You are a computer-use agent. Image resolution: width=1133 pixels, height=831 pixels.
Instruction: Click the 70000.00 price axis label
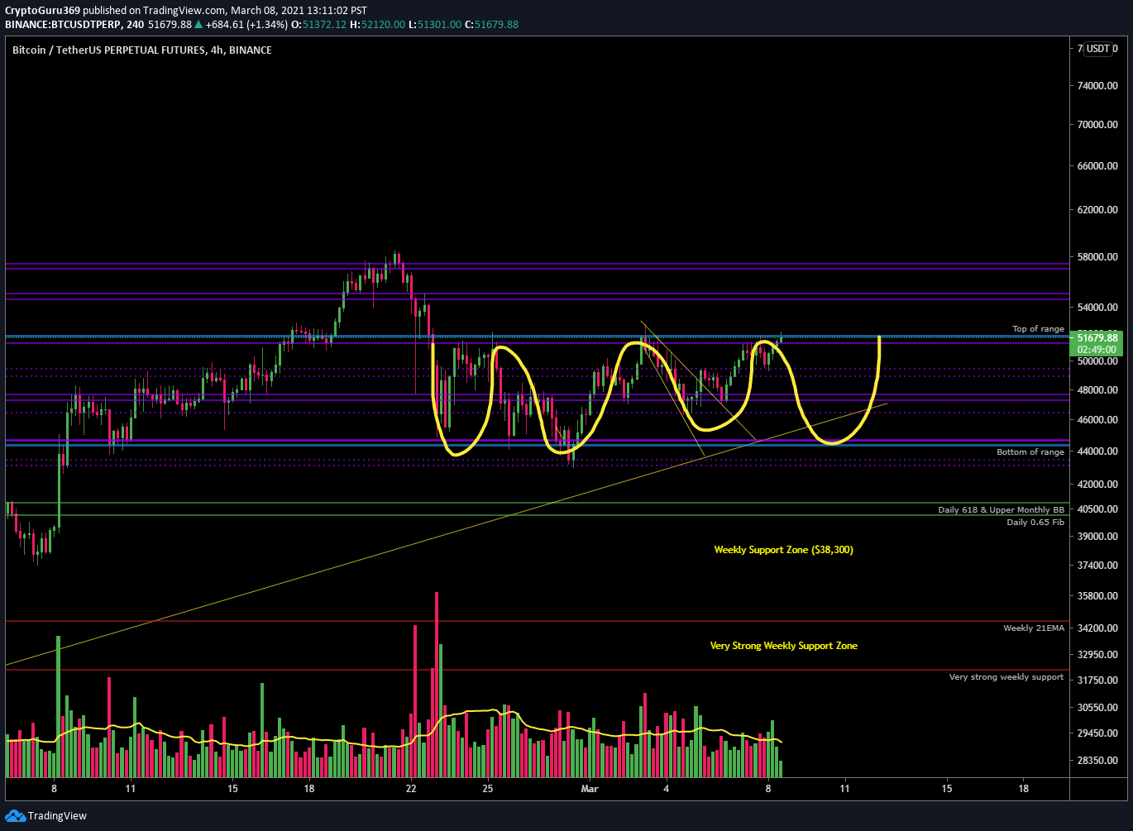1097,125
